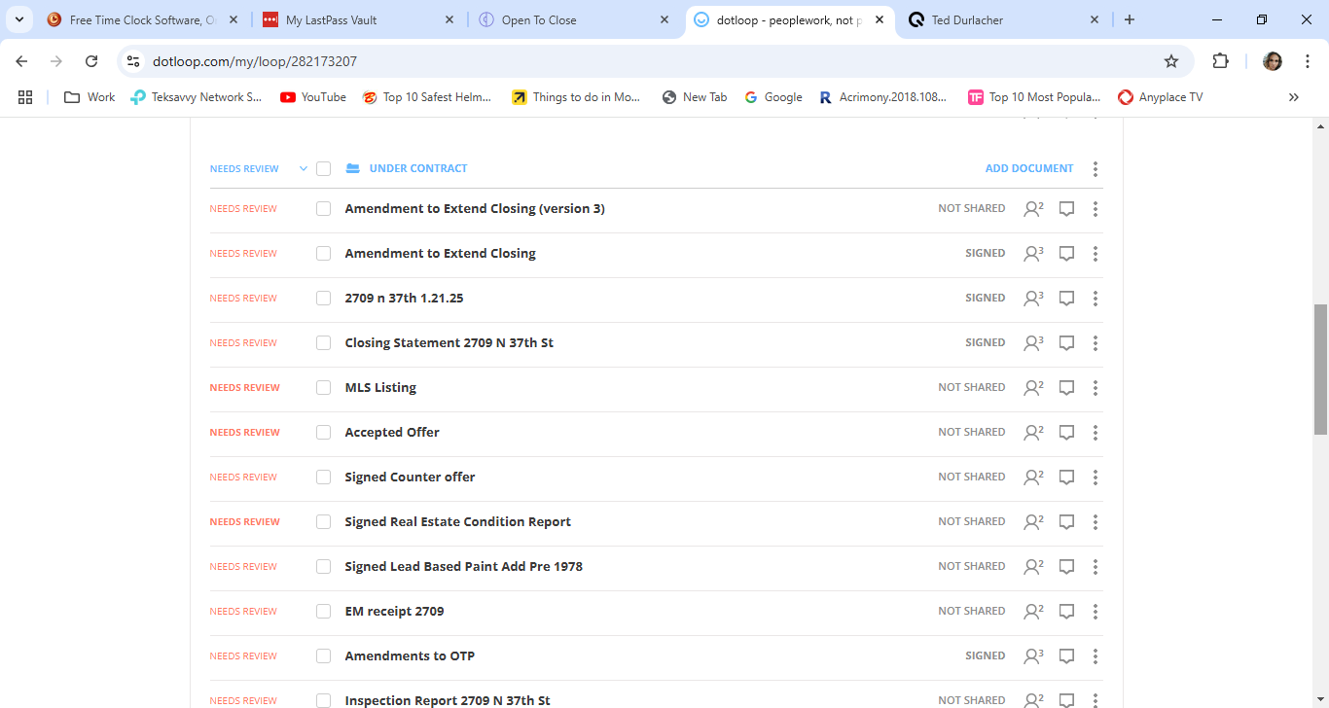Open Anyplace TV bookmark
Screen dimensions: 1329x708
pos(1160,97)
